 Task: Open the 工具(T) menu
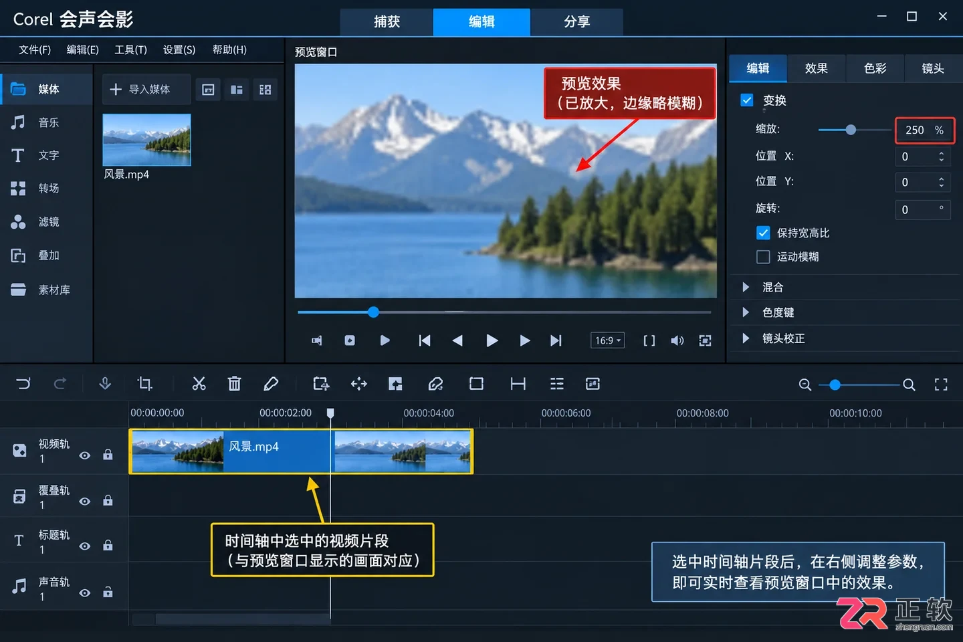click(x=130, y=49)
